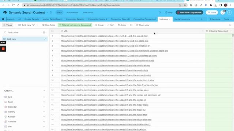
Task: Add a new table with plus icon
Action: click(x=201, y=19)
